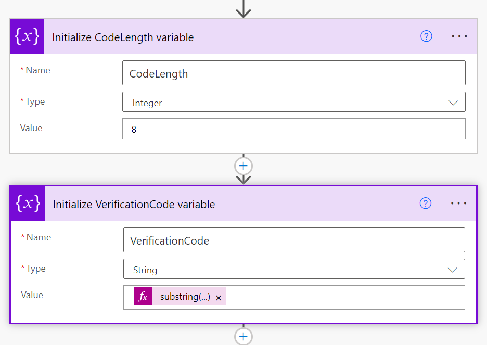
Task: Click the VerificationCode variable action icon
Action: tap(28, 203)
